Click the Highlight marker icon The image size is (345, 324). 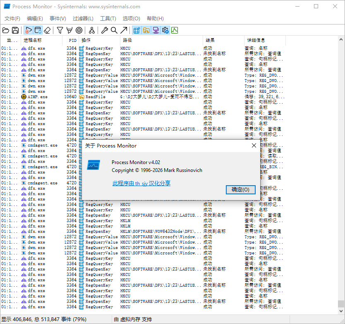pos(69,30)
